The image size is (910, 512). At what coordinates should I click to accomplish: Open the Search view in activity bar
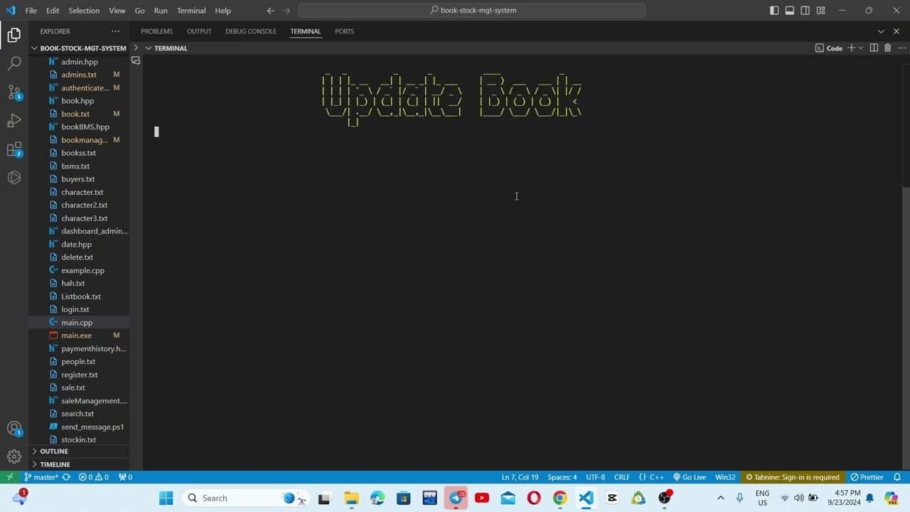point(14,63)
